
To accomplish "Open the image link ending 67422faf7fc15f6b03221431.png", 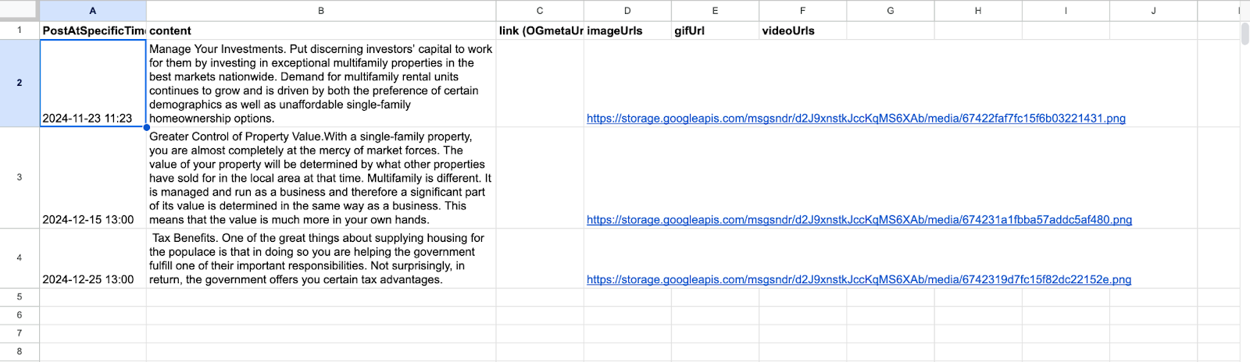I will click(856, 119).
